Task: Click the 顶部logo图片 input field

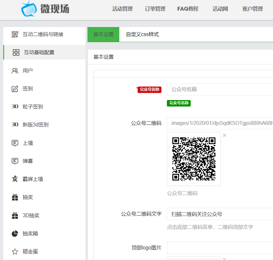Action: click(220, 248)
